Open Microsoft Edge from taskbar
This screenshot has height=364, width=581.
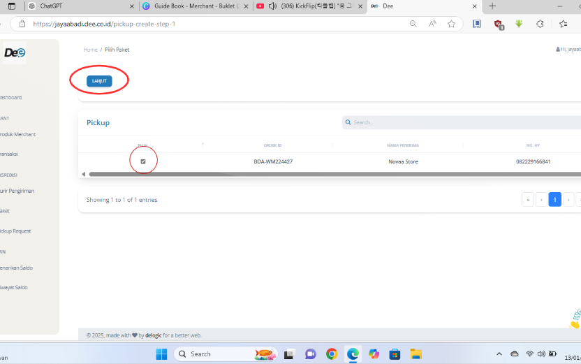tap(353, 354)
